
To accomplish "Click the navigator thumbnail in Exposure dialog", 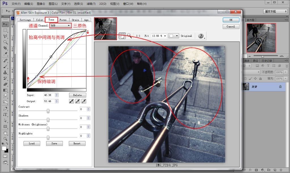I will tap(105, 29).
